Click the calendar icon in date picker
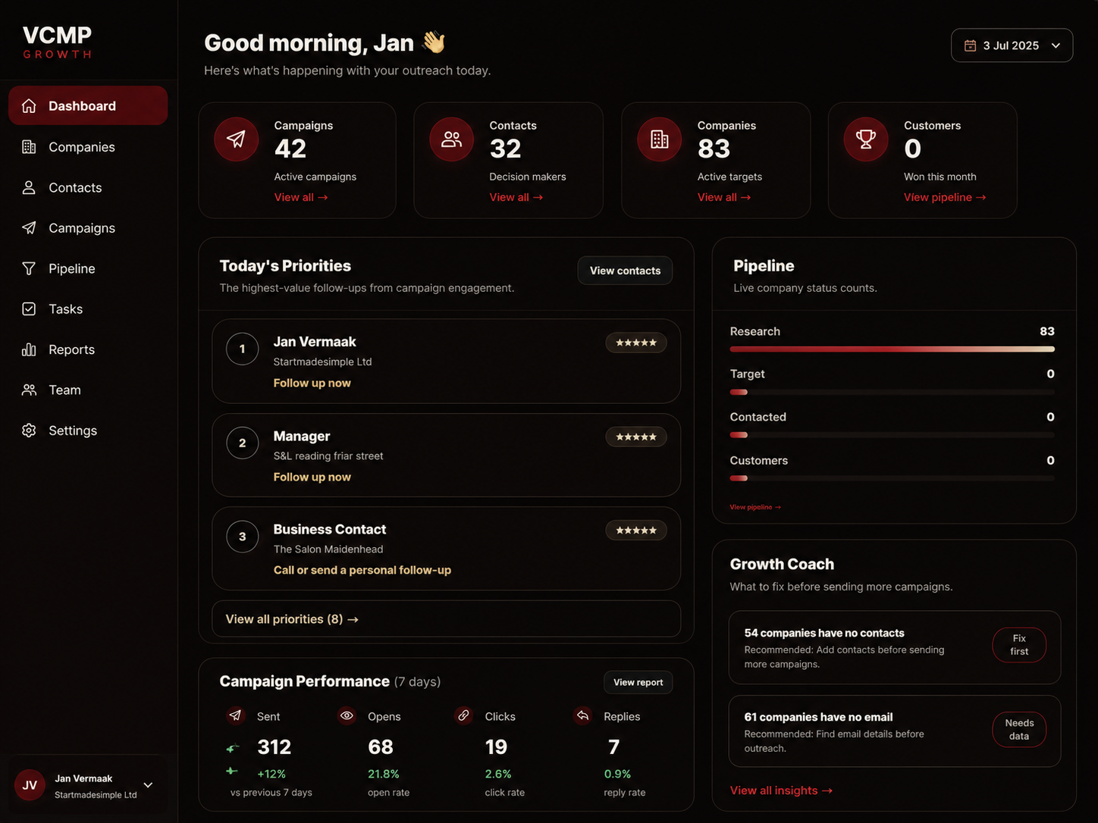 (x=970, y=45)
